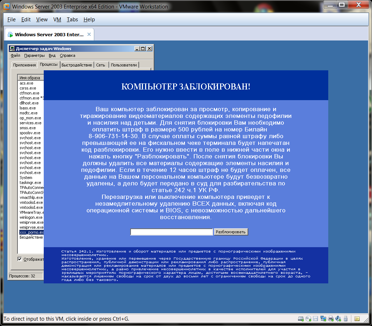
Task: Select the System process row
Action: tap(31, 178)
